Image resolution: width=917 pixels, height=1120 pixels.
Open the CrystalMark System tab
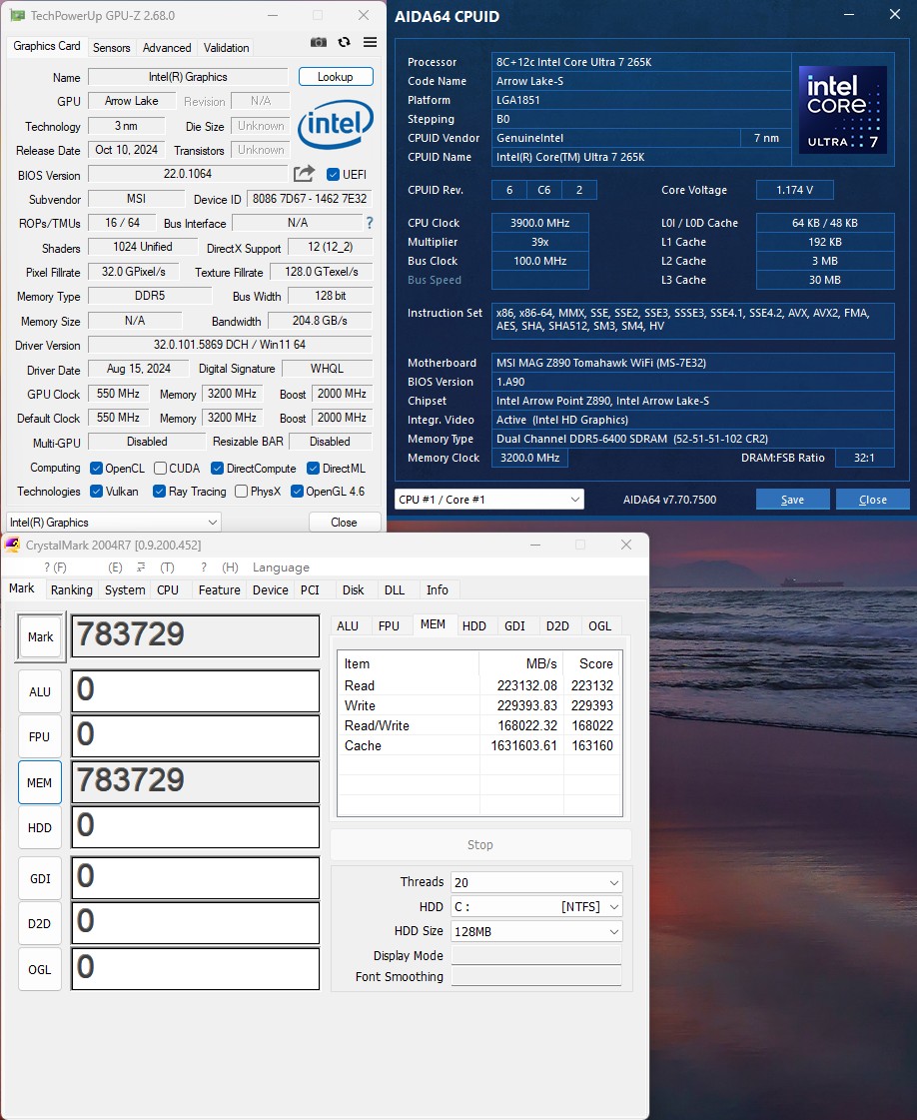125,590
